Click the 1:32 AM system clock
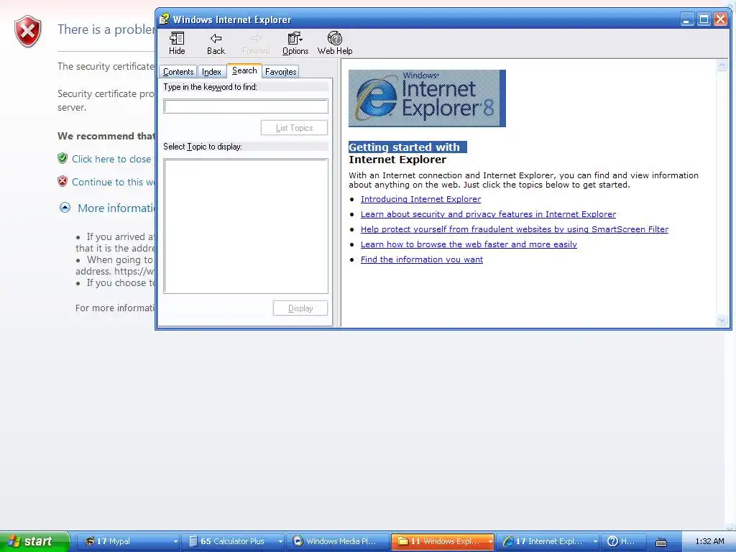 tap(709, 541)
